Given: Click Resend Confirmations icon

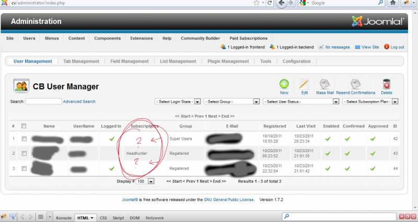Looking at the screenshot, I should [356, 84].
